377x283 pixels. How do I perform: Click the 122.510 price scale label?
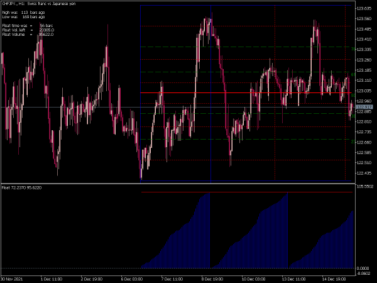364,163
